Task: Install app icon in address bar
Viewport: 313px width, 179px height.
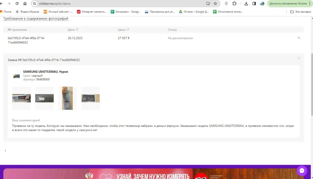Action: click(x=208, y=3)
